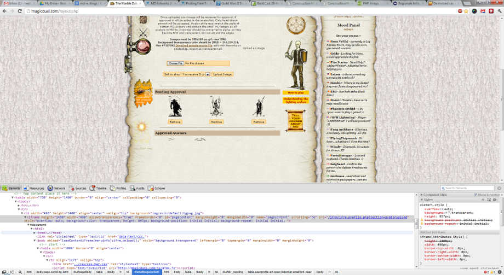504x275 pixels.
Task: Open the iframe profile src link
Action: click(368, 217)
